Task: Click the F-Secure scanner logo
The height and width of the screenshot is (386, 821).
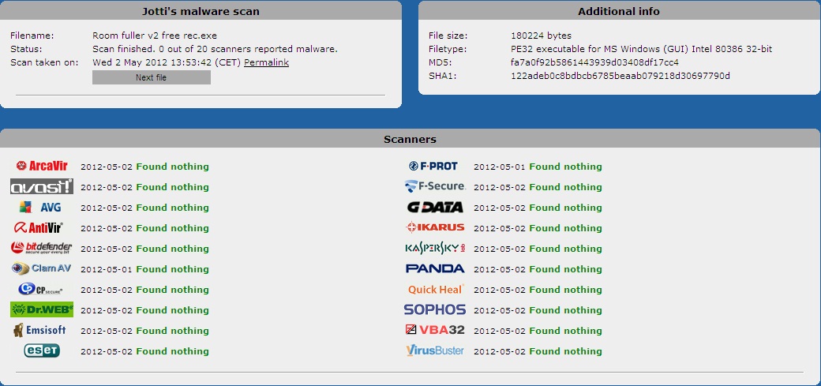Action: 435,186
